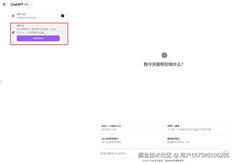The image size is (234, 163).
Task: Click the new chat pencil icon
Action: 4,4
